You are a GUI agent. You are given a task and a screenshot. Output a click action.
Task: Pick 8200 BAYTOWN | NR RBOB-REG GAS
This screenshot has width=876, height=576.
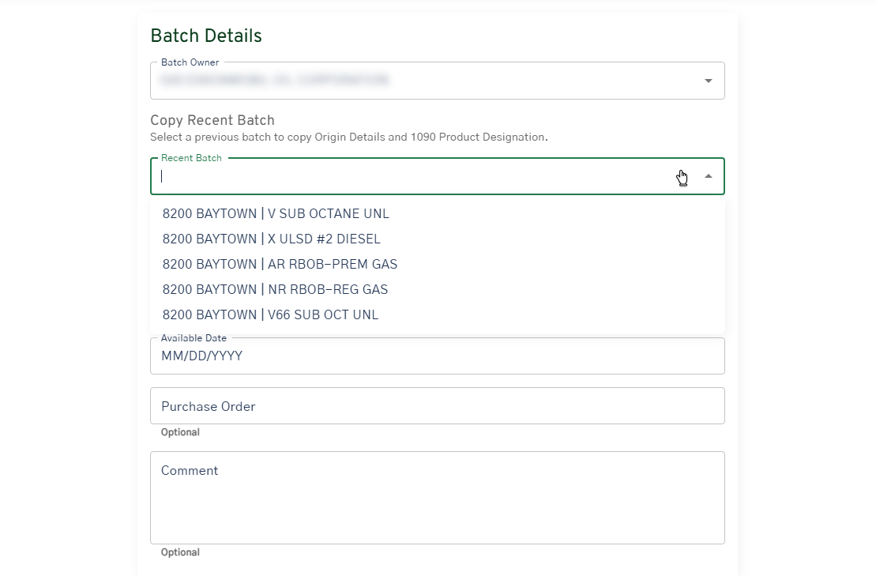(x=438, y=289)
